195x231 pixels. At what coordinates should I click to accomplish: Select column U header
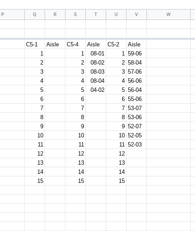click(x=116, y=14)
